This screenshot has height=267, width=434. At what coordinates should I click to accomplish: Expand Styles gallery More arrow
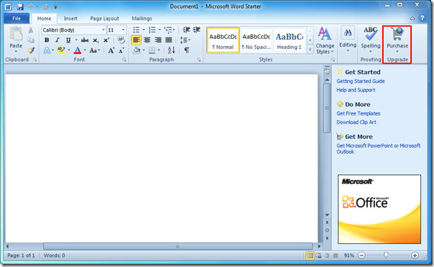tap(310, 50)
